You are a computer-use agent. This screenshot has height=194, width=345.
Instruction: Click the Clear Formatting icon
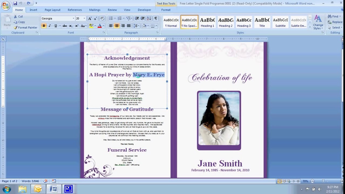point(102,19)
